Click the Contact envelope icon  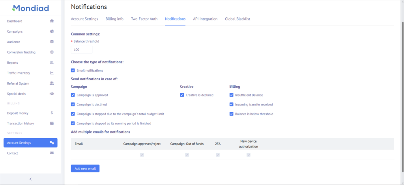[52, 153]
